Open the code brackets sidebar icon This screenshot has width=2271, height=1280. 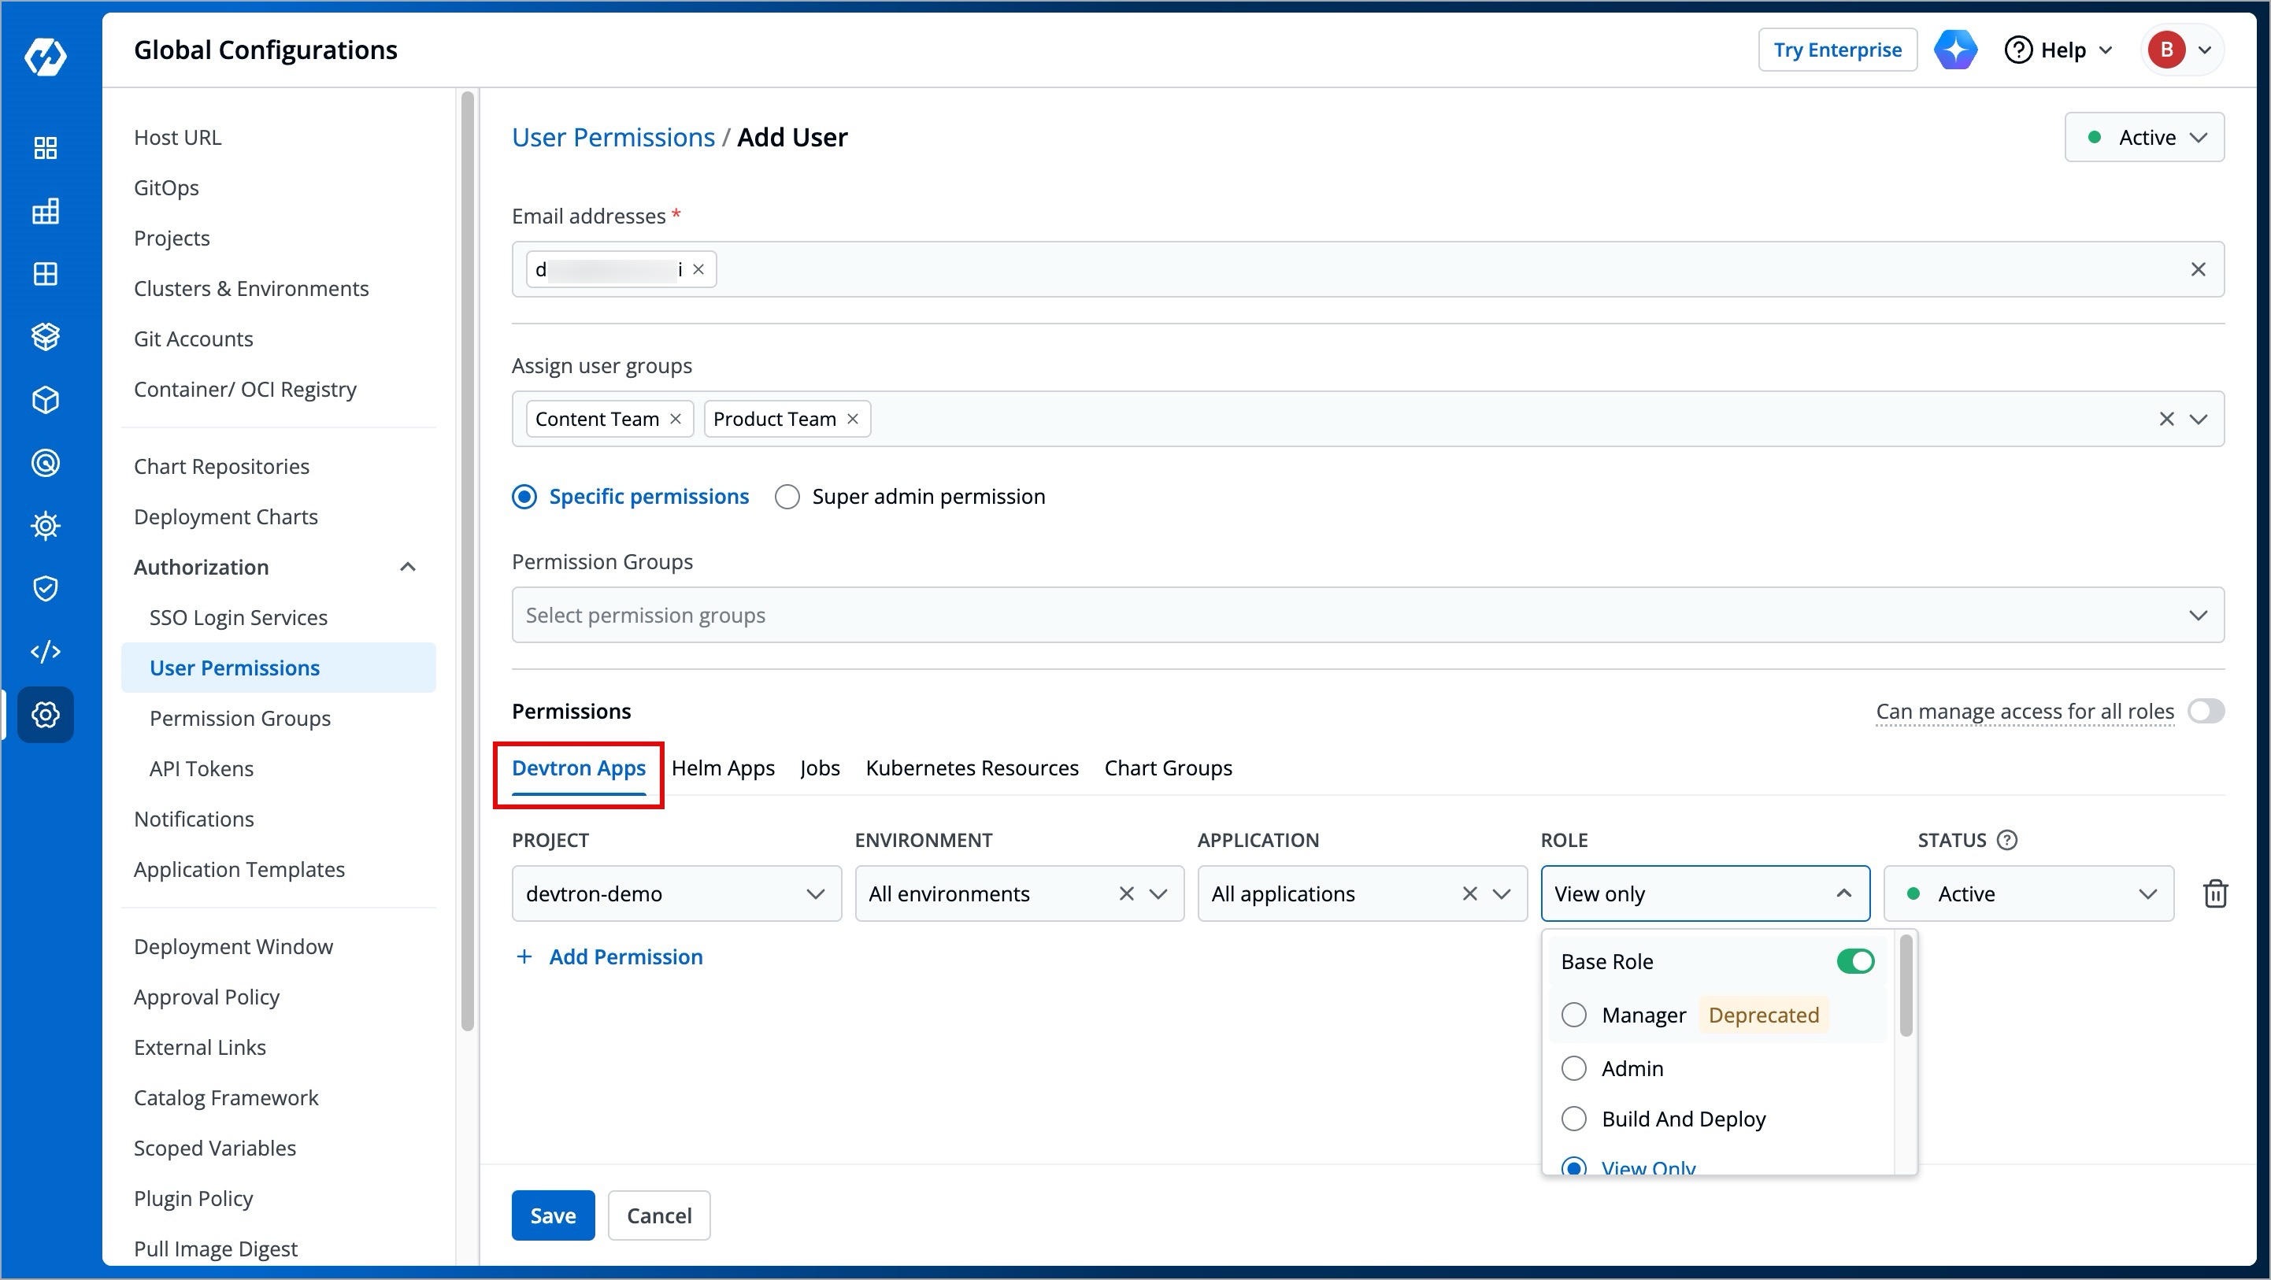[x=45, y=652]
